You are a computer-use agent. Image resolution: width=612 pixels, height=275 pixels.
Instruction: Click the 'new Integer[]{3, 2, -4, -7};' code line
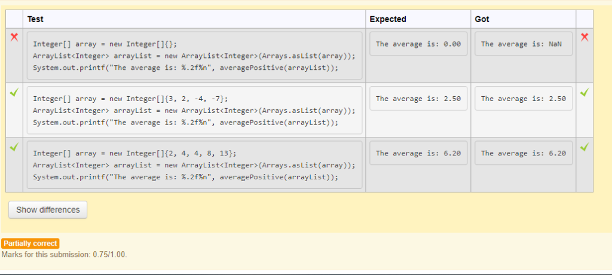coord(130,99)
